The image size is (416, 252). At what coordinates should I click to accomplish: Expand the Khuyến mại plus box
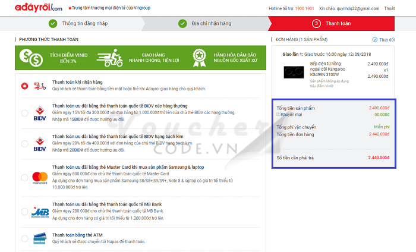pyautogui.click(x=278, y=114)
